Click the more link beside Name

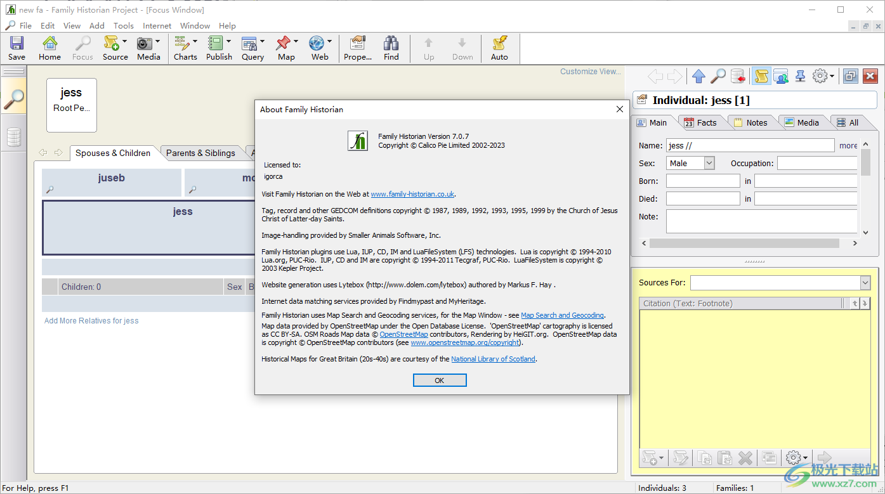coord(848,145)
